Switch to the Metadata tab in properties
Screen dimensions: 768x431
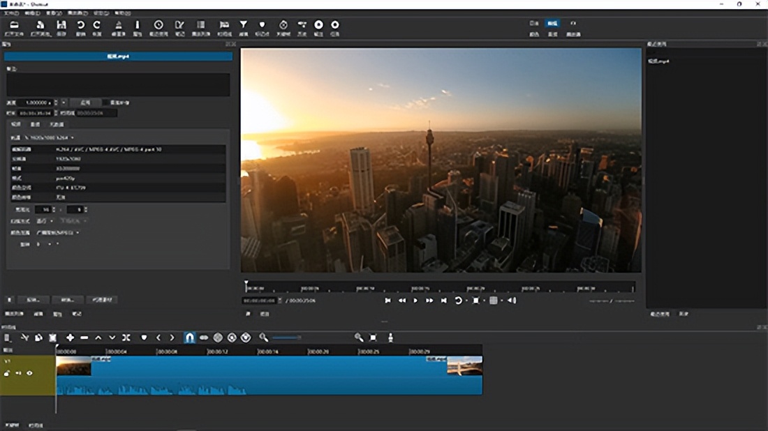(57, 125)
